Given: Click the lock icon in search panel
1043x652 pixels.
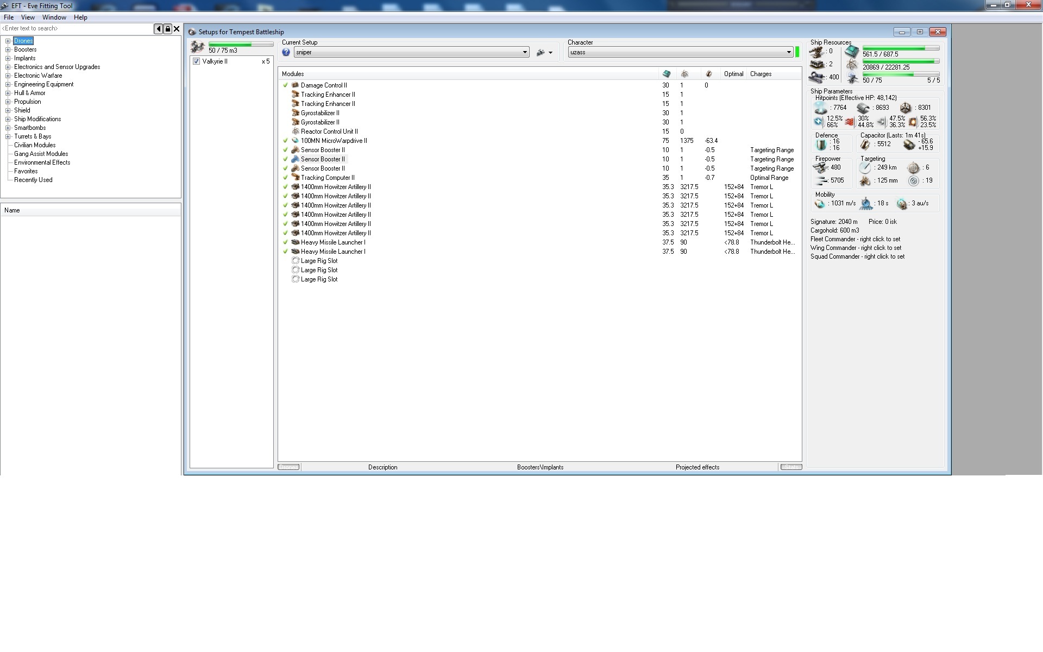Looking at the screenshot, I should pos(167,29).
